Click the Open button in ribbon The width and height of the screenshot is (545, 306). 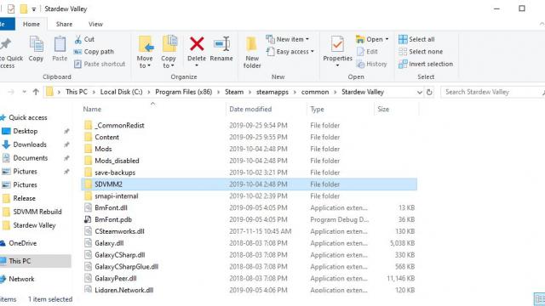click(372, 39)
